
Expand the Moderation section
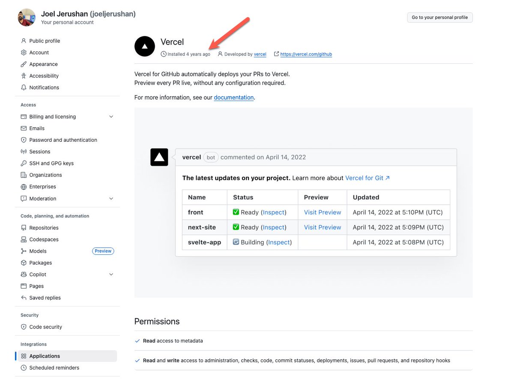tap(111, 198)
